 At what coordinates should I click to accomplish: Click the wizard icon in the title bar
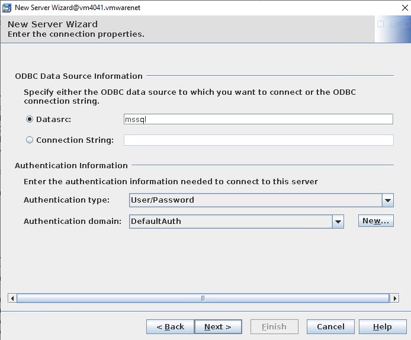pyautogui.click(x=7, y=8)
